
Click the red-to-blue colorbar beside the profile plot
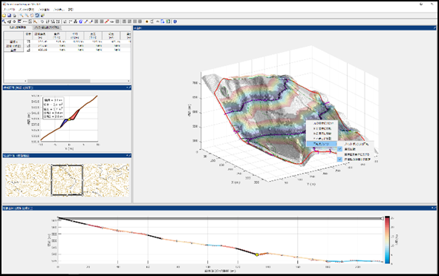pyautogui.click(x=388, y=240)
